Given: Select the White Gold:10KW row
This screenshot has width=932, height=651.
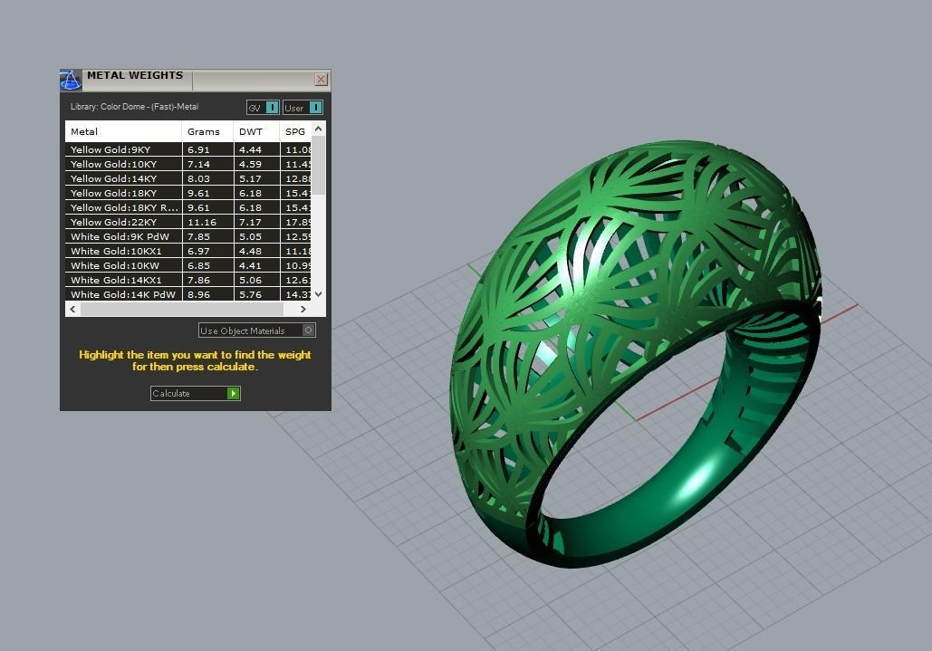Looking at the screenshot, I should [187, 265].
